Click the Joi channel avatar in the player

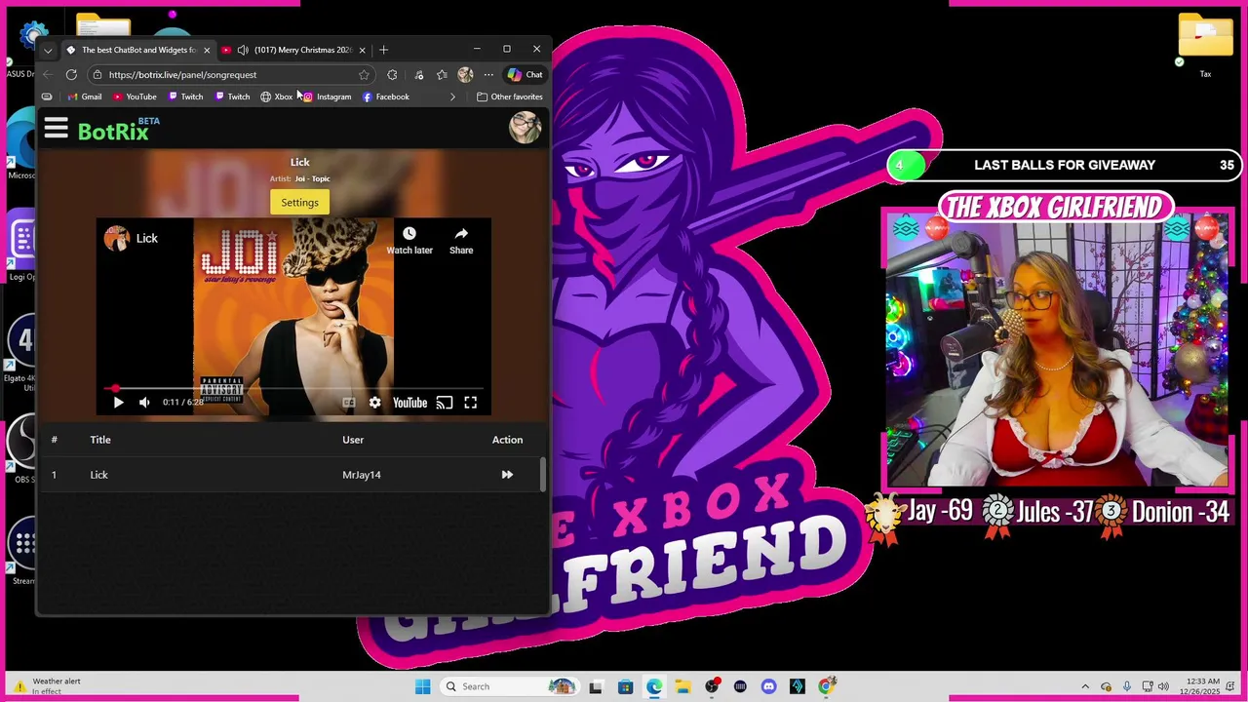[x=117, y=239]
